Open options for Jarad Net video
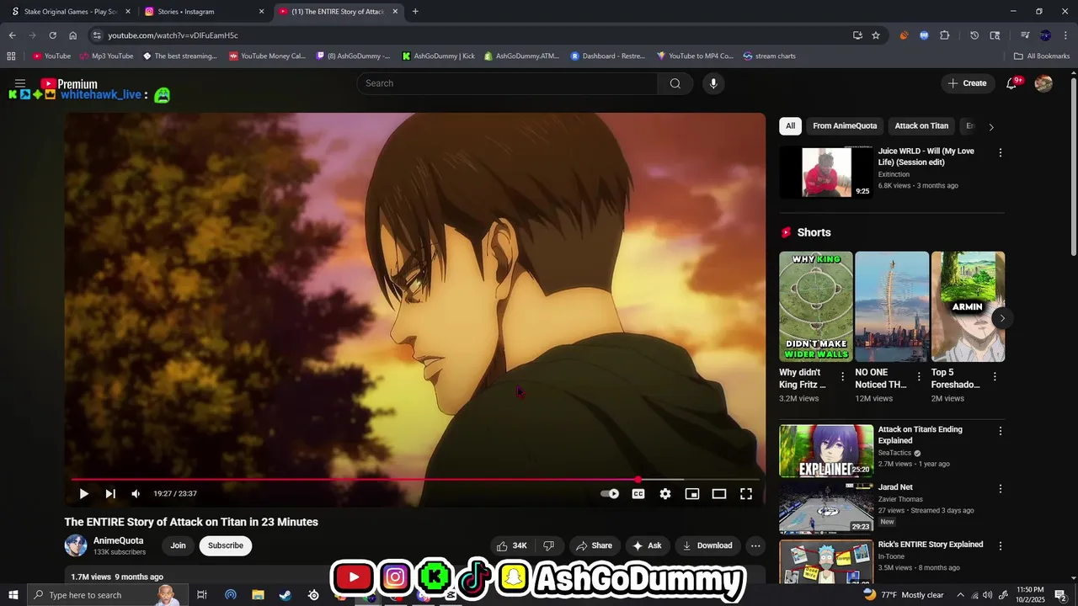 [1001, 489]
